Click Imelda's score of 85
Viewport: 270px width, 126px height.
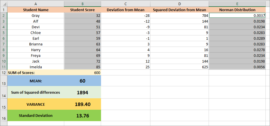point(82,67)
